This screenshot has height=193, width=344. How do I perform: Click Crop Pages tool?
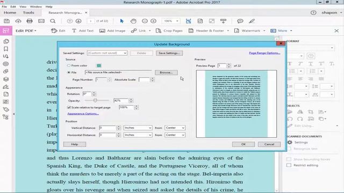point(169,31)
